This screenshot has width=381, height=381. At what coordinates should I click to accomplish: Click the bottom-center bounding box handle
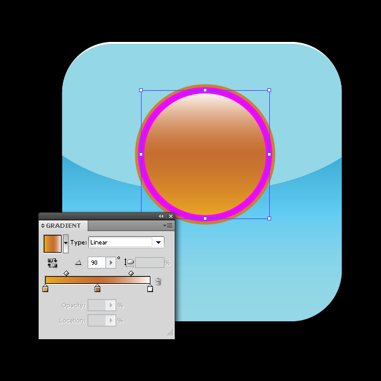coord(205,218)
